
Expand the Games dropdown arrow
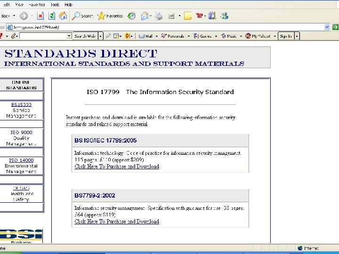pyautogui.click(x=216, y=36)
